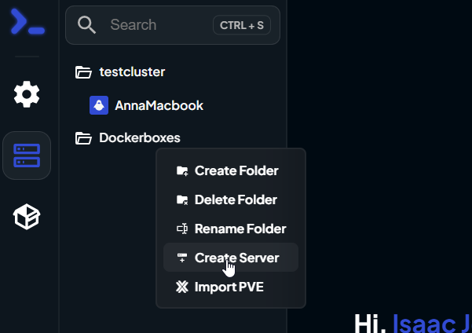Choose Rename Folder in the menu
Screen dimensions: 472x333
tap(231, 229)
